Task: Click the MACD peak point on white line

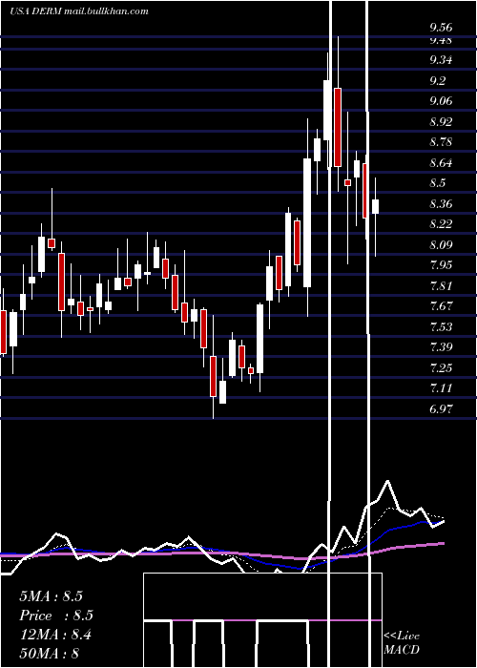Action: (387, 481)
